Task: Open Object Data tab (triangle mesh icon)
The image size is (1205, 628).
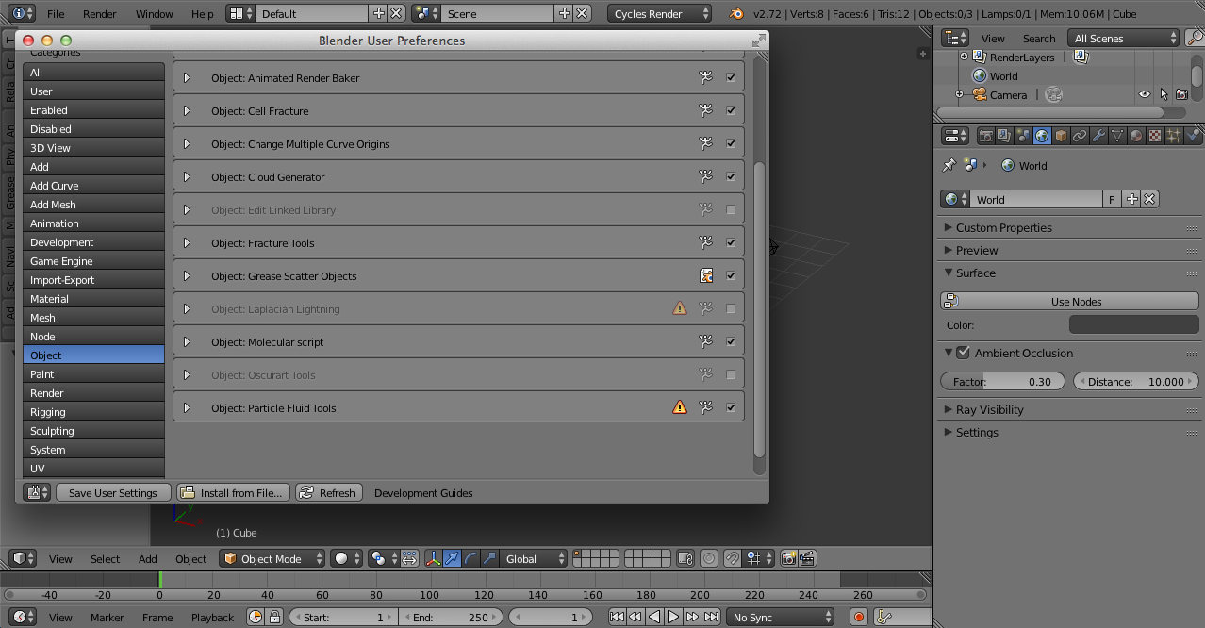Action: (1117, 136)
